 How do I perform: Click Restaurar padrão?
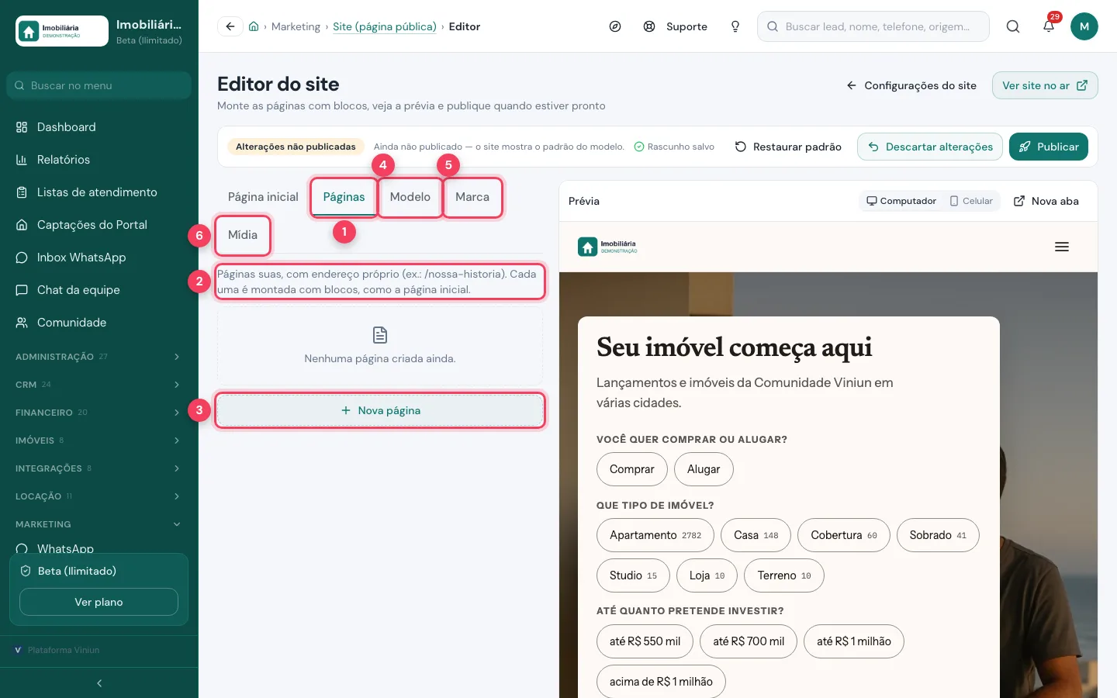click(788, 147)
